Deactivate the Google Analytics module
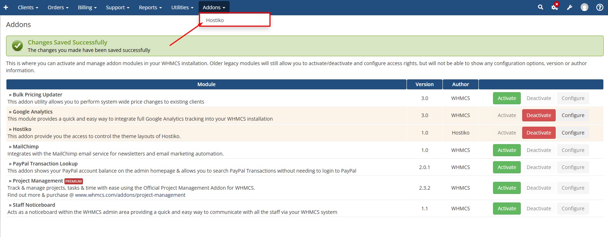 coord(539,115)
